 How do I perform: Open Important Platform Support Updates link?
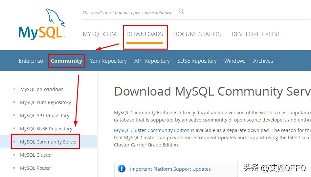(170, 169)
